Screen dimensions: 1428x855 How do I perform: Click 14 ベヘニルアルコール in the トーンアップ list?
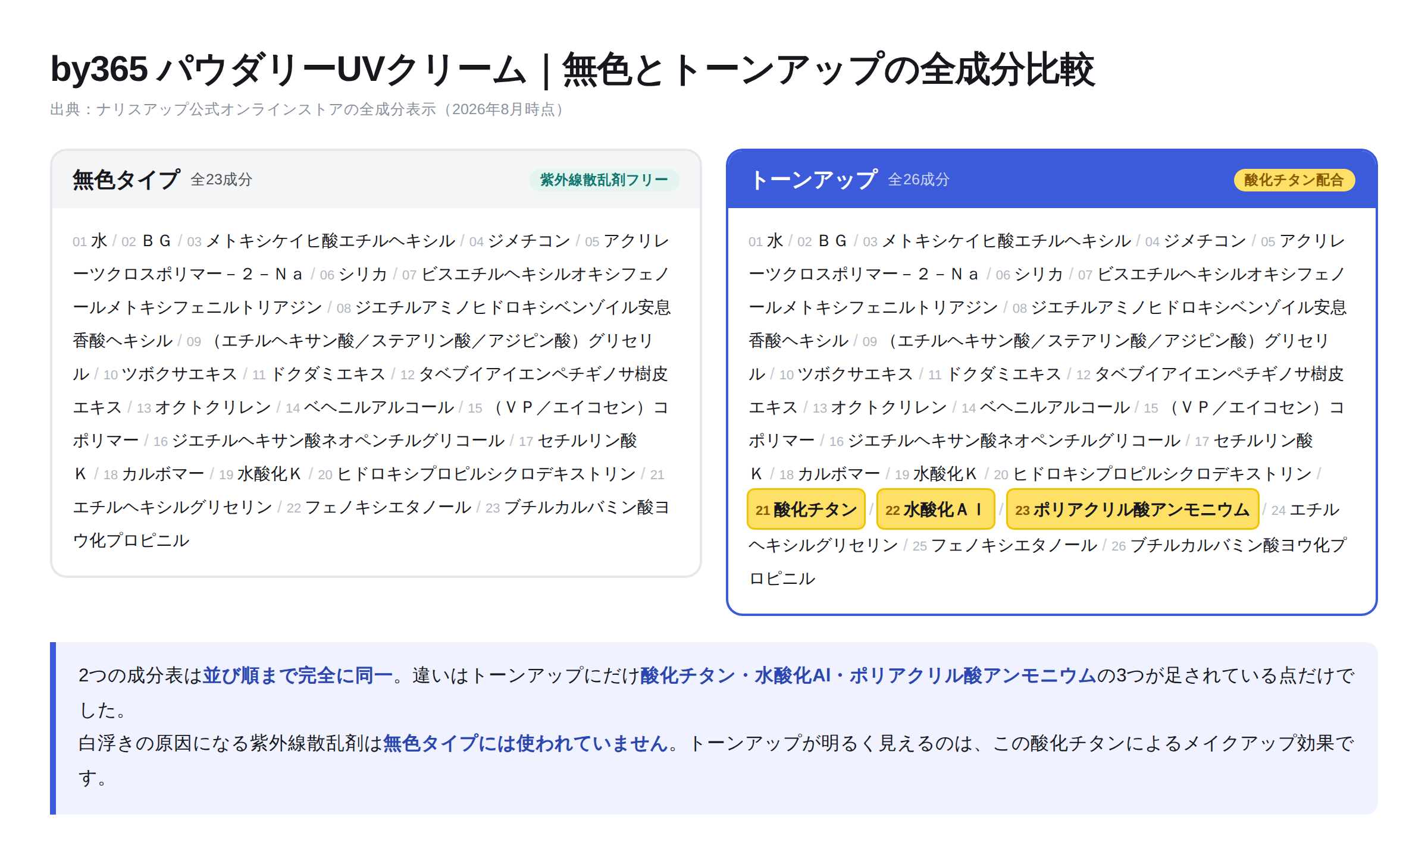1046,407
